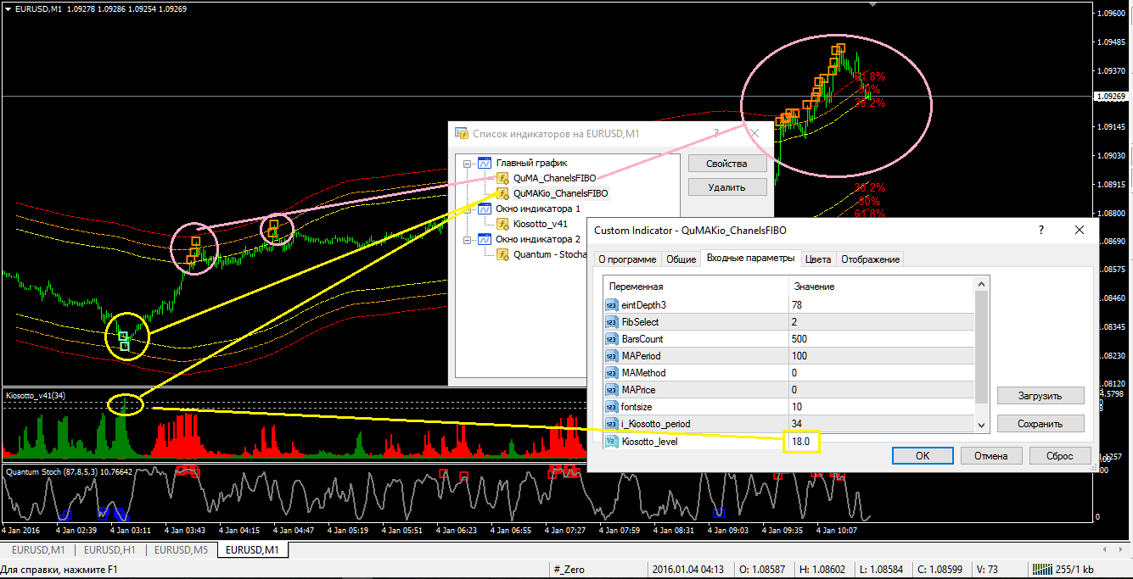Click the MAMethod integer type icon

pos(611,373)
